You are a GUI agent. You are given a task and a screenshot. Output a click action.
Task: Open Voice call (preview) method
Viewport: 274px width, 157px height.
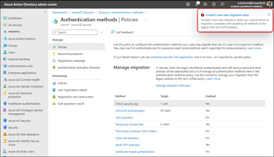tap(127, 138)
